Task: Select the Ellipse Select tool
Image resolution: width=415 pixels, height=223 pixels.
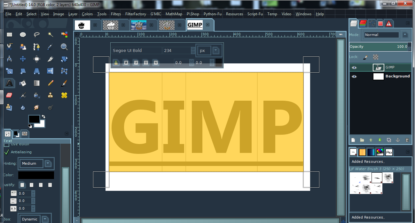Action: point(23,35)
